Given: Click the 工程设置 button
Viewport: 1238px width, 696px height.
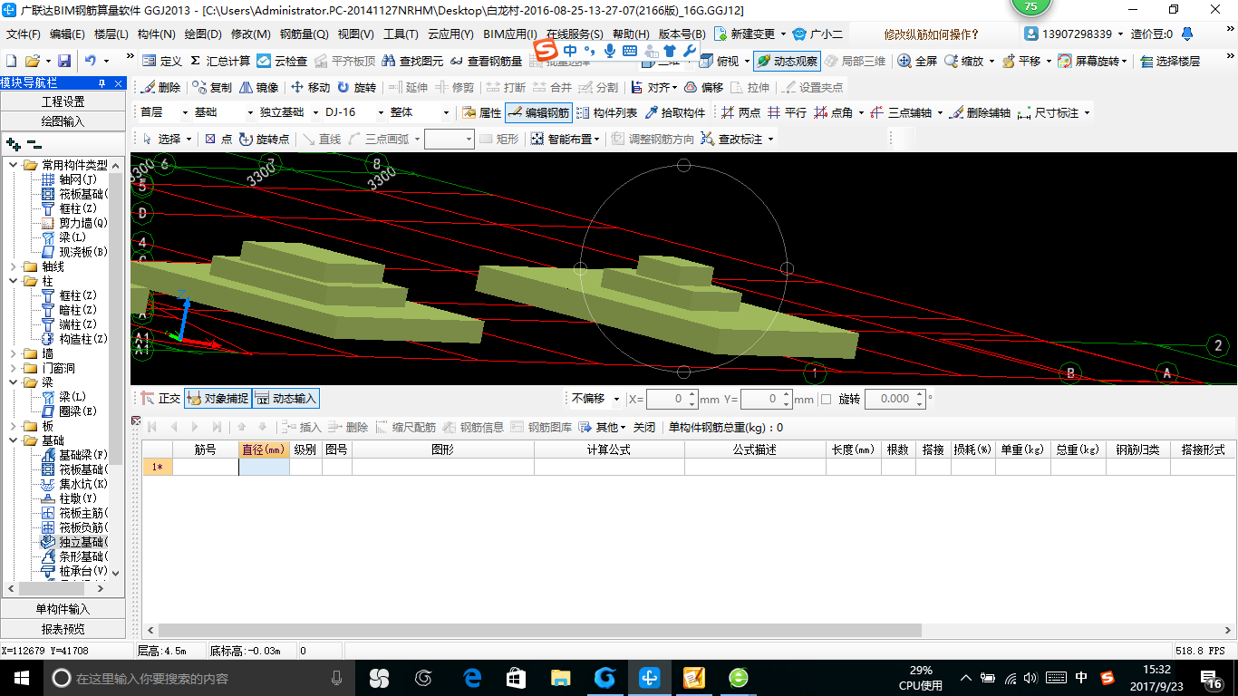Looking at the screenshot, I should 63,101.
